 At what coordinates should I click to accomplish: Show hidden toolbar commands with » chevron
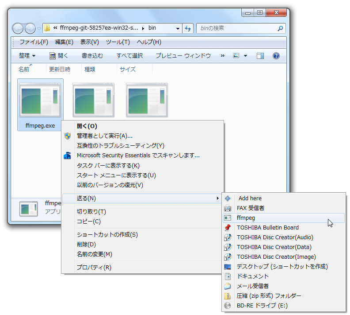pos(223,55)
